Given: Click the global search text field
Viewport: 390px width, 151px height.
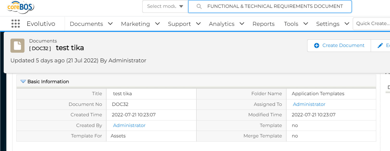Looking at the screenshot, I should pyautogui.click(x=275, y=7).
